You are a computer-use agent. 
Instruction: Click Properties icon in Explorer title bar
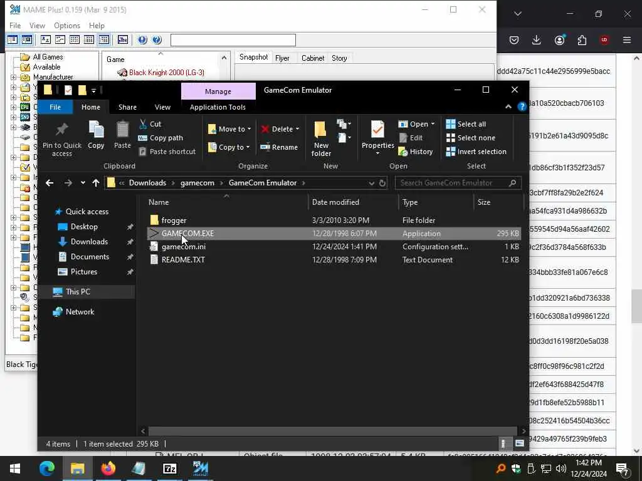(68, 90)
